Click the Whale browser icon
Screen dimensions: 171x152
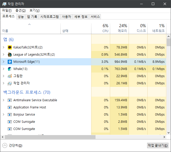tap(10, 69)
